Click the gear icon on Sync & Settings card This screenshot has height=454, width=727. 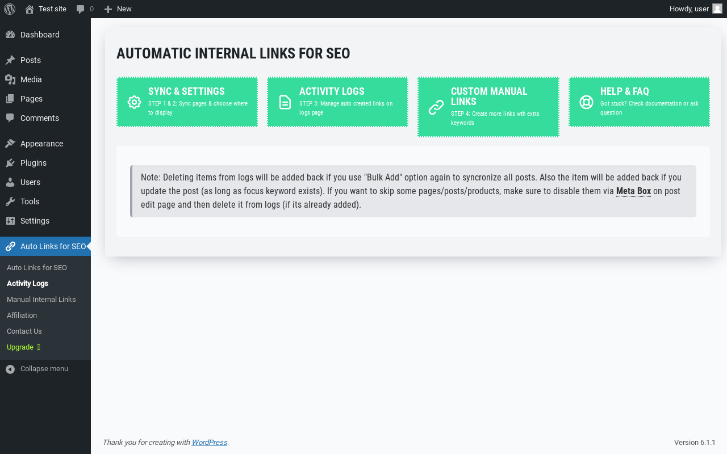pyautogui.click(x=134, y=102)
